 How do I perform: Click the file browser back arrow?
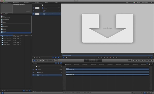1,14
